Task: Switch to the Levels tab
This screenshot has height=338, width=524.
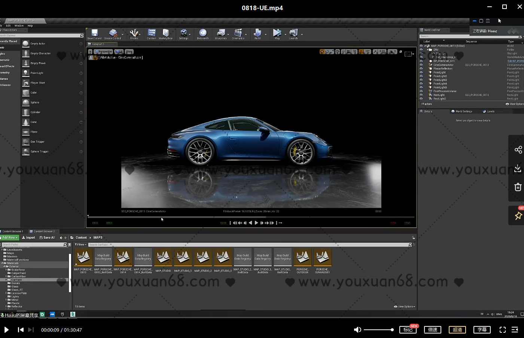Action: (x=489, y=111)
